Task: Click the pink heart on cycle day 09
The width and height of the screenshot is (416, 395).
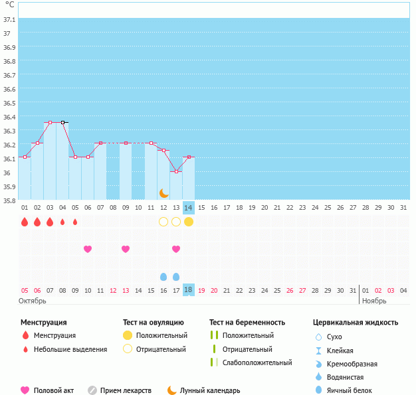Action: 126,249
